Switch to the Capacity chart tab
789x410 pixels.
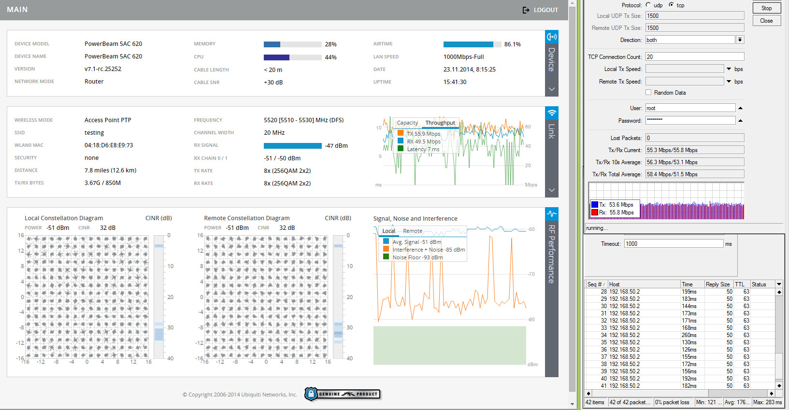point(407,123)
